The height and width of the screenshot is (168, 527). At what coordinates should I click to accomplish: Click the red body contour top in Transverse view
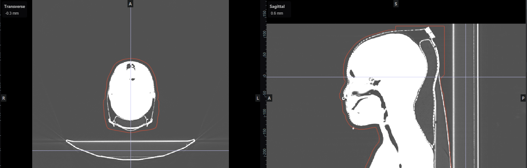click(131, 59)
